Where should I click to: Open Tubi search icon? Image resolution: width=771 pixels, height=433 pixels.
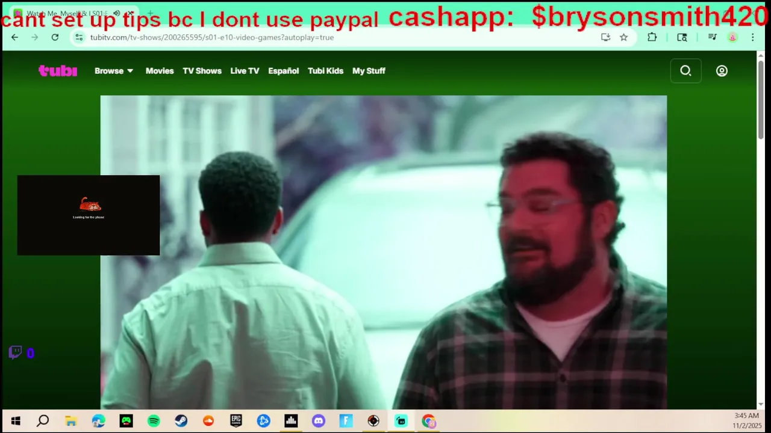685,71
